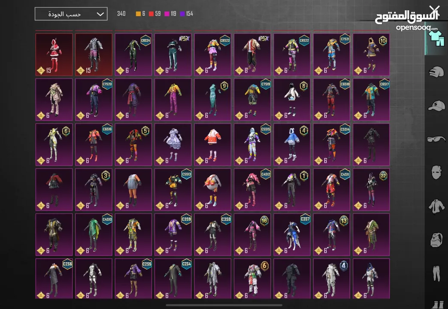448x309 pixels.
Task: Select the C3S7 outfit
Action: point(292,234)
